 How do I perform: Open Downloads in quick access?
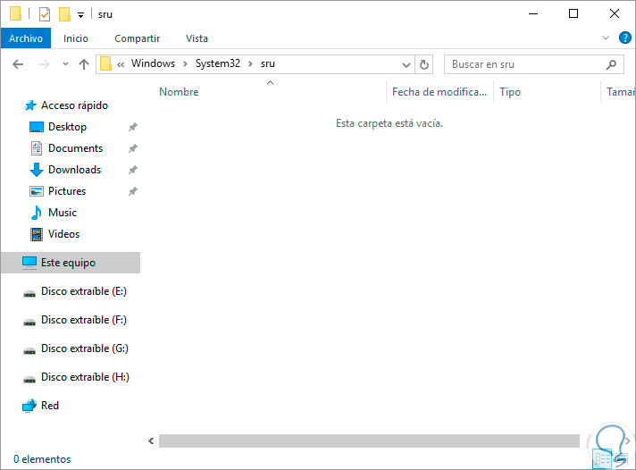[x=75, y=170]
